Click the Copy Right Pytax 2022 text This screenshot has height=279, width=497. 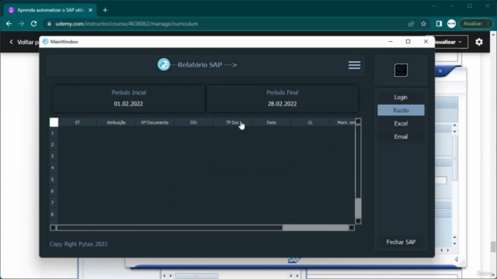coord(78,244)
